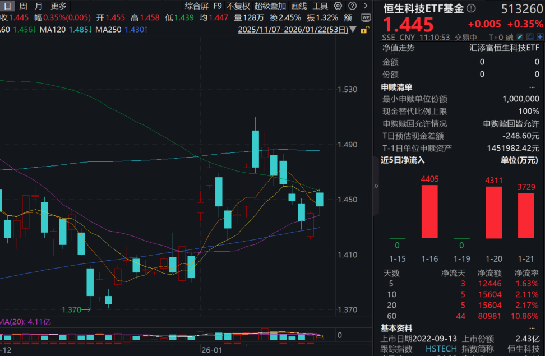Click the 现金替代比例上限 value 100%
Viewport: 545px width, 356px height.
click(529, 111)
